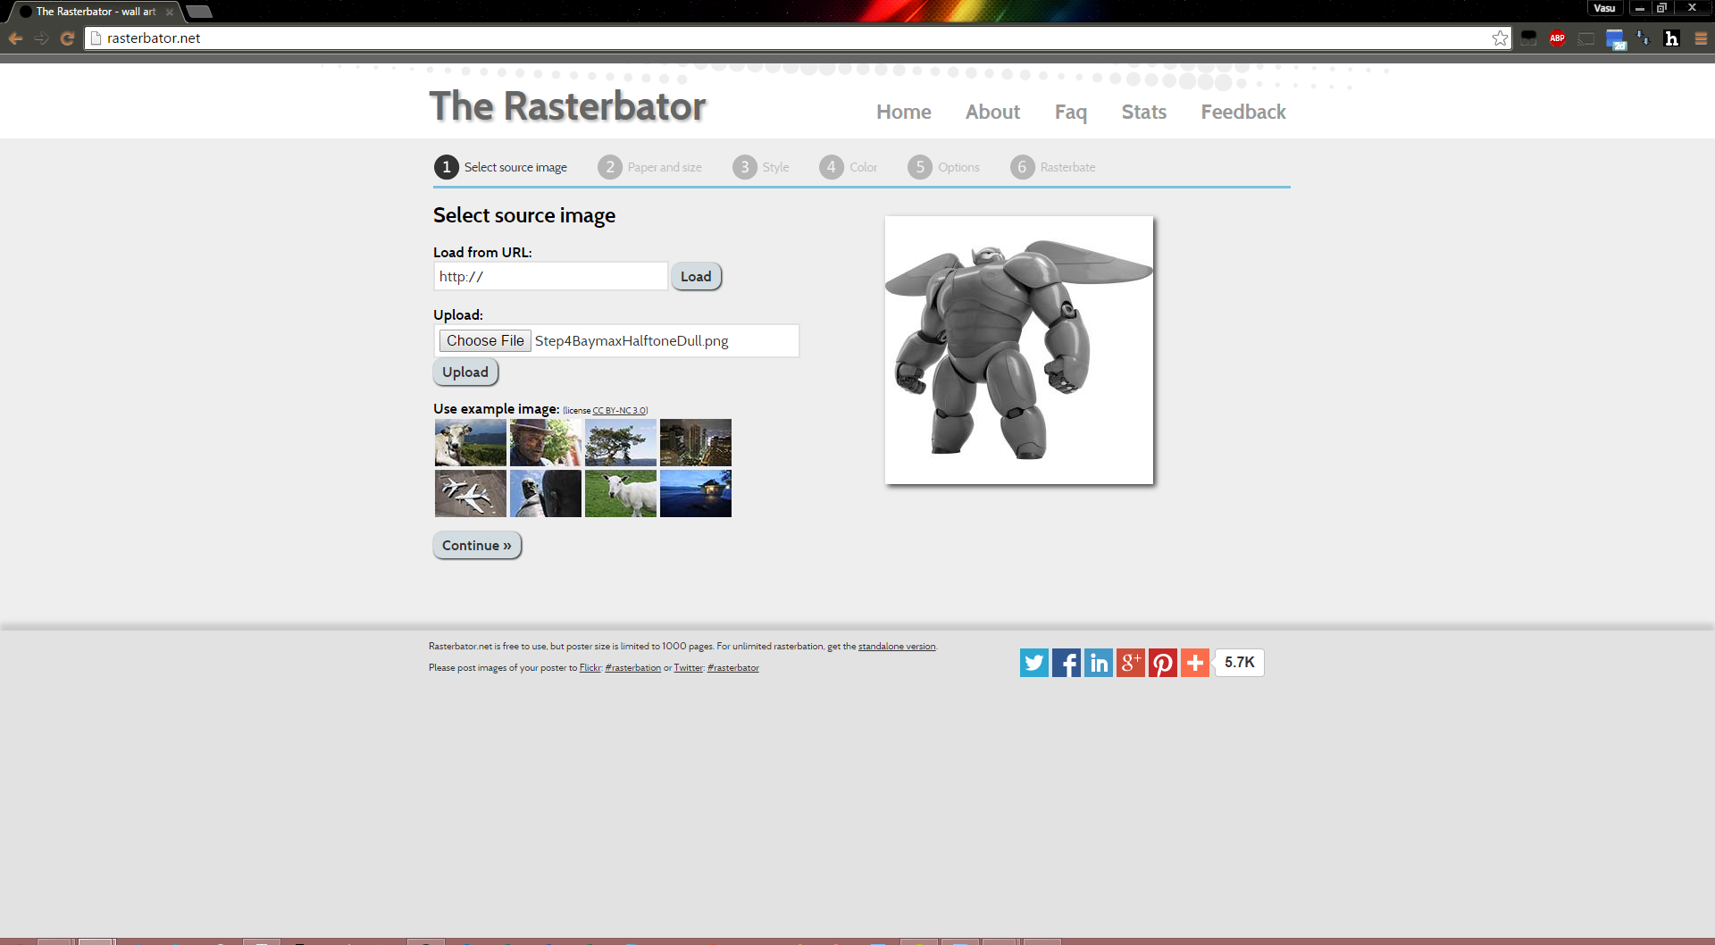Go to step 1 Select source image
Viewport: 1715px width, 945px height.
[501, 167]
